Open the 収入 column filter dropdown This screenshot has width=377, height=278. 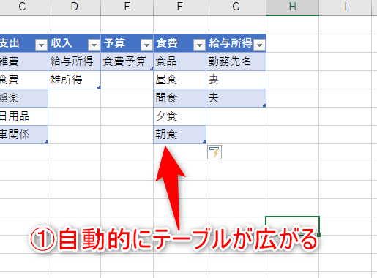[94, 45]
